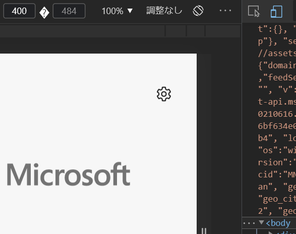Image resolution: width=296 pixels, height=234 pixels.
Task: Select the <body> element in the DOM tree
Action: [x=278, y=223]
